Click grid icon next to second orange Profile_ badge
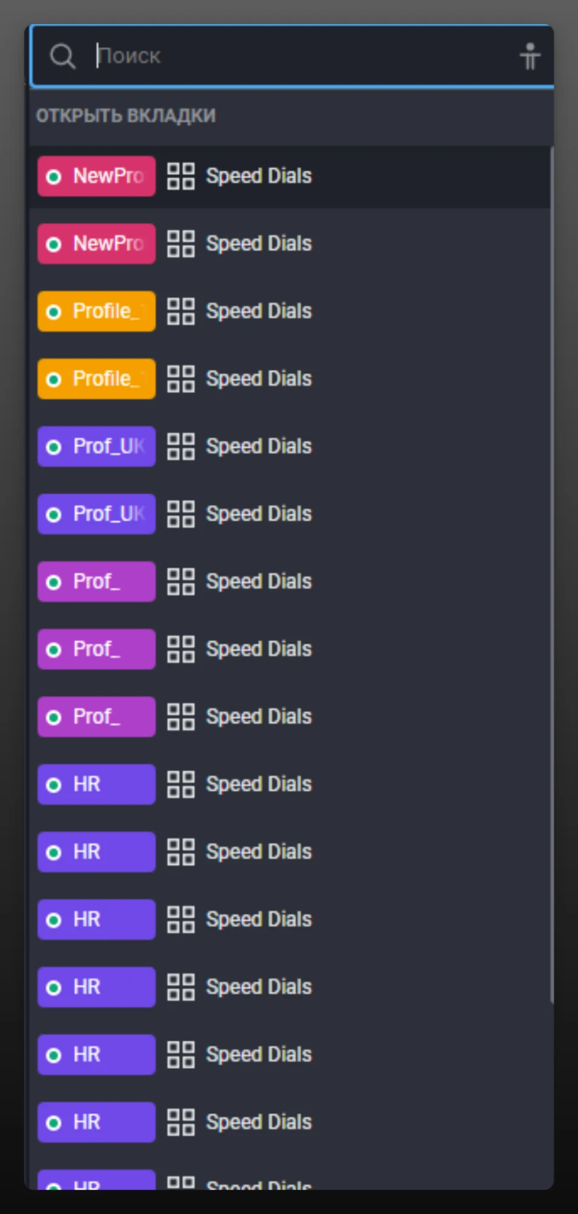The image size is (578, 1214). click(x=181, y=379)
